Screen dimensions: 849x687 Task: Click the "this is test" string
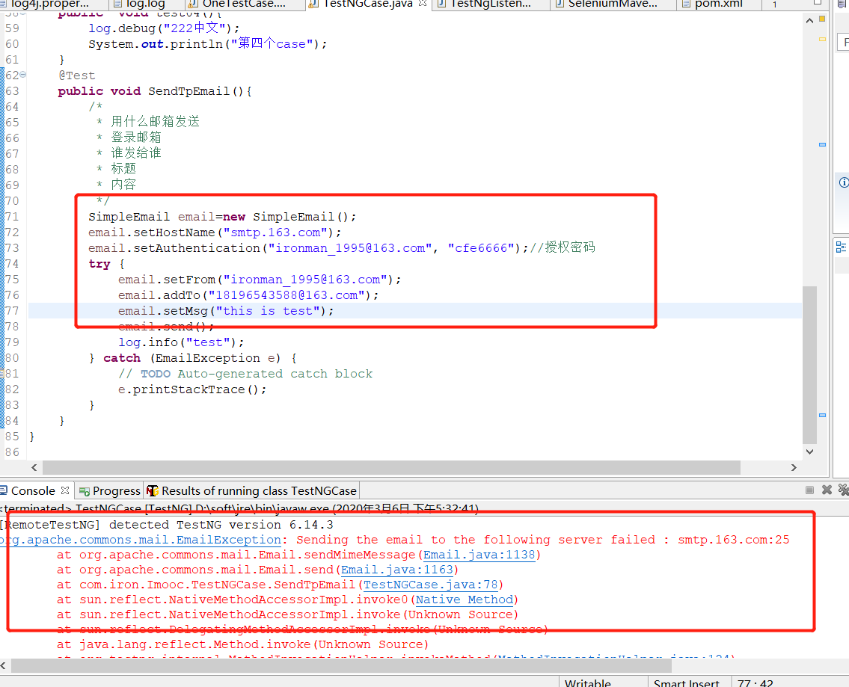tap(268, 310)
